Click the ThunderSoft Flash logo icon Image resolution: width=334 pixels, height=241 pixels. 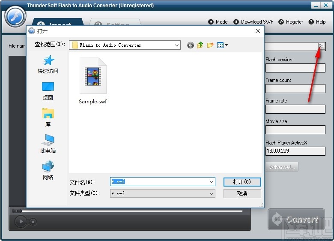coord(15,17)
